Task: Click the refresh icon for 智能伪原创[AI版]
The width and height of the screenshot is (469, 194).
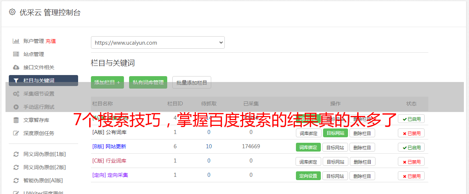Action: pos(16,180)
